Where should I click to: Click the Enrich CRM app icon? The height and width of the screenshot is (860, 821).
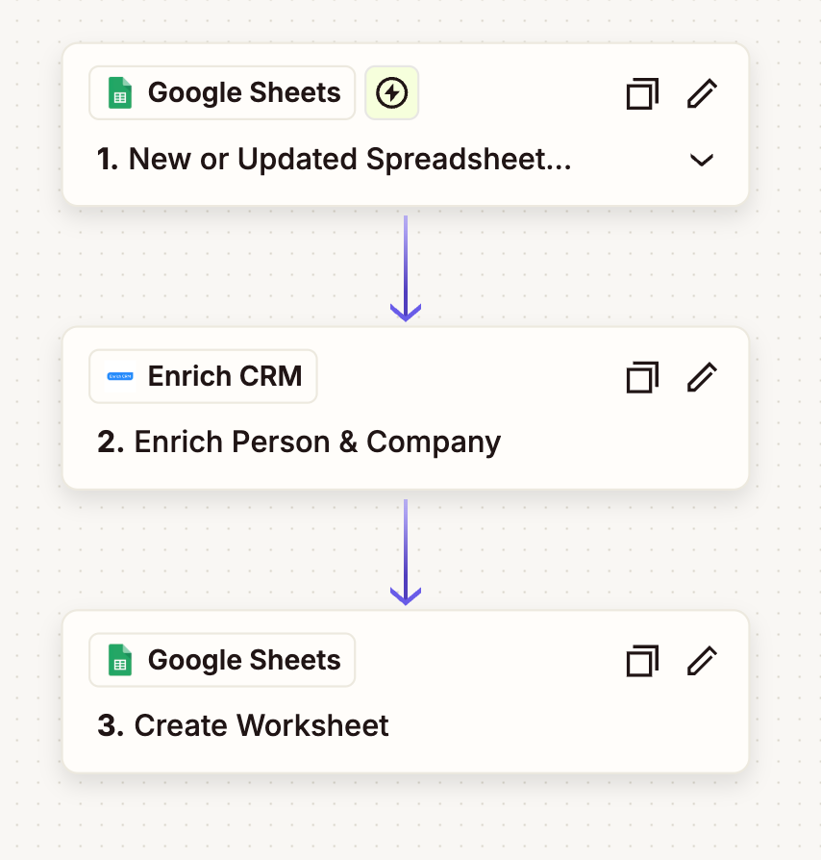[x=119, y=376]
